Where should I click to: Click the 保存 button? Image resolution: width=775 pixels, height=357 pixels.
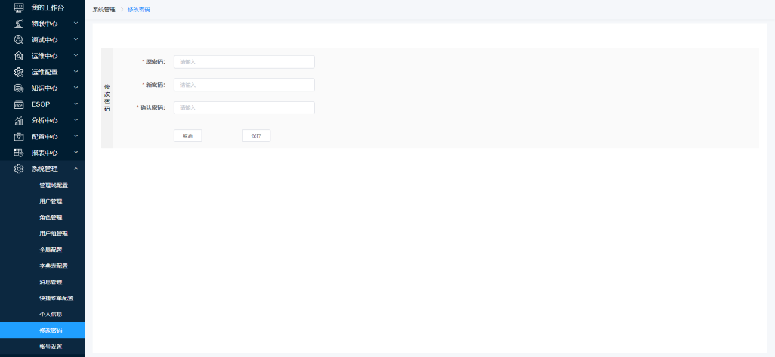click(256, 136)
